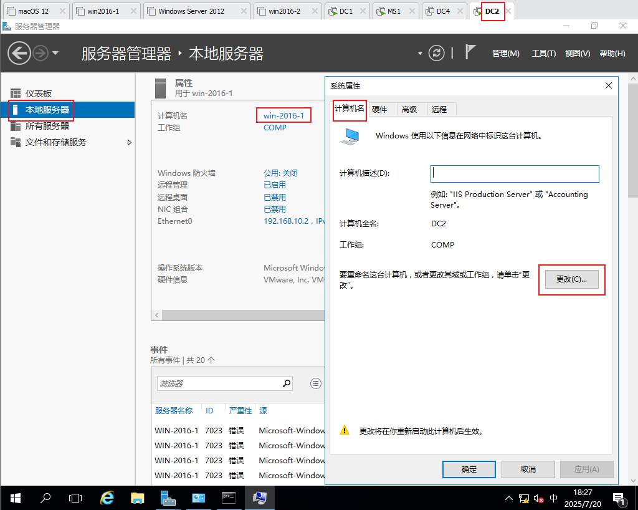Open the events list options icon
This screenshot has height=510, width=638.
[316, 383]
